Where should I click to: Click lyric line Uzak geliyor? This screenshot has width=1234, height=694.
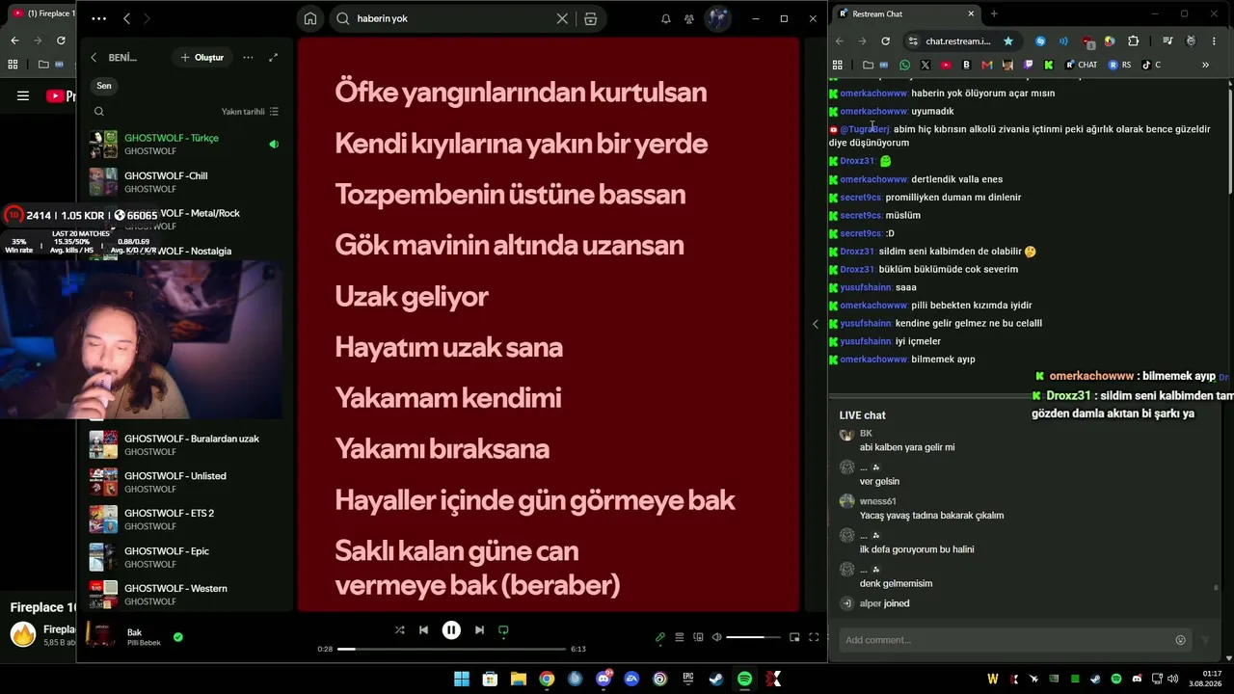(x=412, y=296)
